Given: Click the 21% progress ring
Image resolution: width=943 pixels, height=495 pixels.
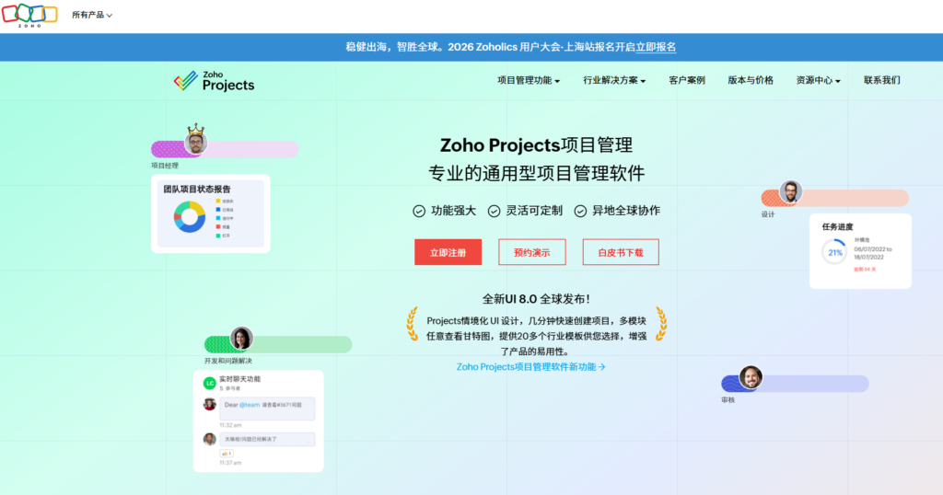Looking at the screenshot, I should point(834,252).
